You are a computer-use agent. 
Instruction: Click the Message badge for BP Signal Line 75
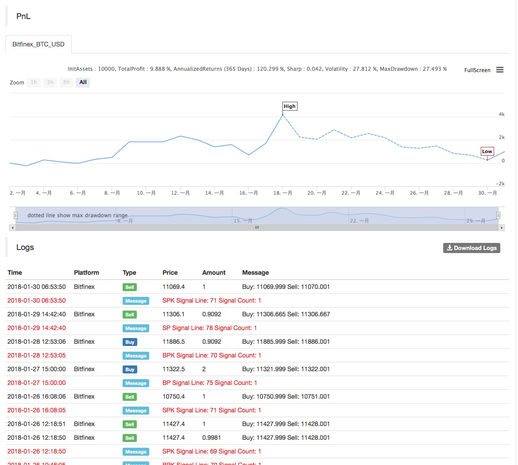pyautogui.click(x=135, y=383)
